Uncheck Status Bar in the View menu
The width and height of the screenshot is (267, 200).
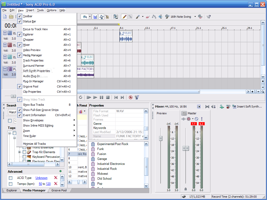pyautogui.click(x=46, y=21)
